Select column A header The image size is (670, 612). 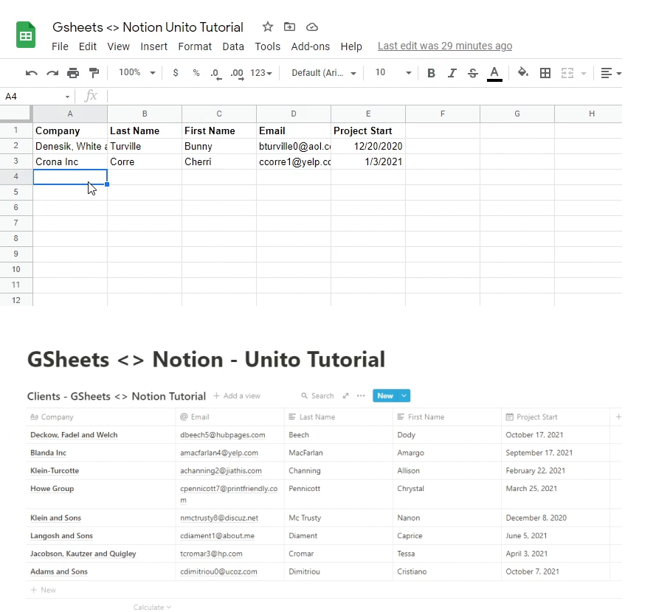pos(70,114)
